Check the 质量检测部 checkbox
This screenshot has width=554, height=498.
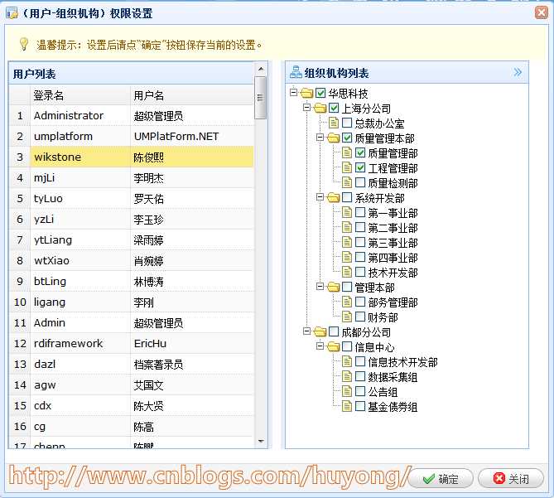tap(360, 182)
